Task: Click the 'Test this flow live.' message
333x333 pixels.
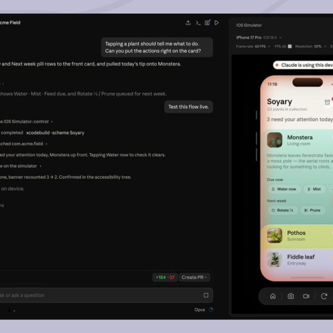Action: click(189, 107)
